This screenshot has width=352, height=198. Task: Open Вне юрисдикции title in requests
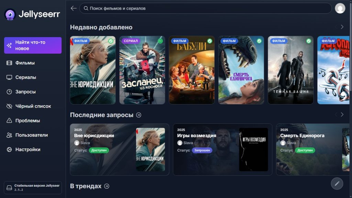pyautogui.click(x=94, y=135)
